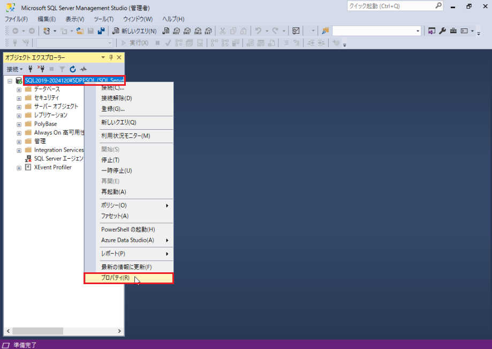Viewport: 492px width, 349px height.
Task: Open the 接続 dropdown in Object Explorer
Action: tap(15, 69)
